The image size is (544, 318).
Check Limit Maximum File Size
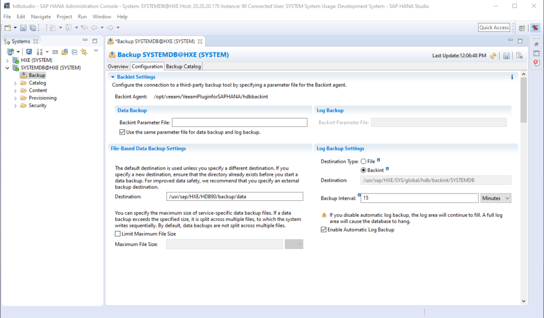117,234
